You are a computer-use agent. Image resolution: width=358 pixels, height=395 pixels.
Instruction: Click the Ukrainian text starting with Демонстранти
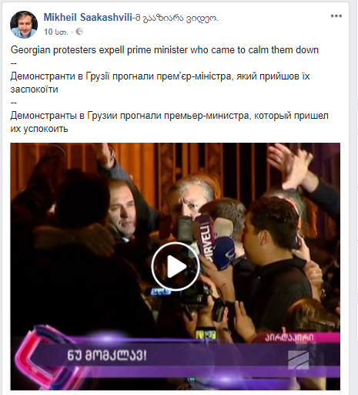(x=160, y=83)
